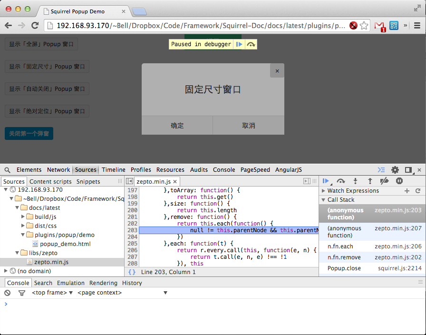Viewport: 426px width, 335px height.
Task: Collapse the Call Stack section
Action: [x=323, y=199]
